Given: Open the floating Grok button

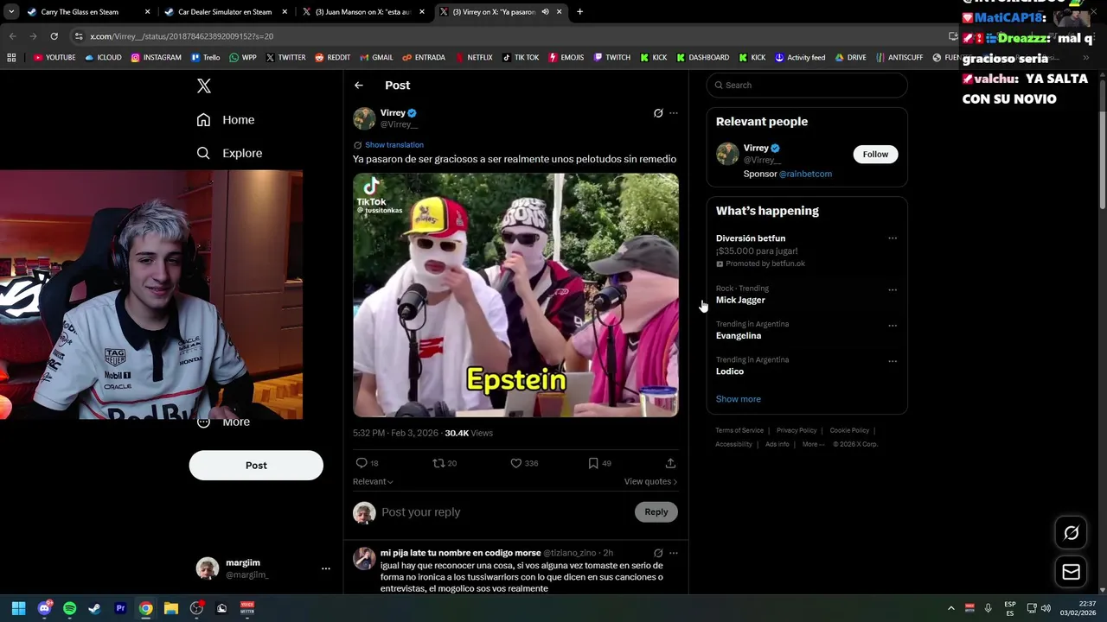Looking at the screenshot, I should coord(1071,533).
